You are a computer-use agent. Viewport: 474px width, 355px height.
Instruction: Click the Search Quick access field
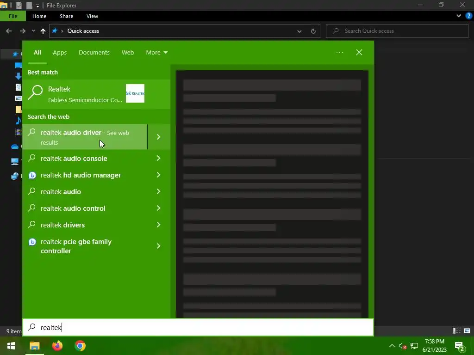[397, 31]
